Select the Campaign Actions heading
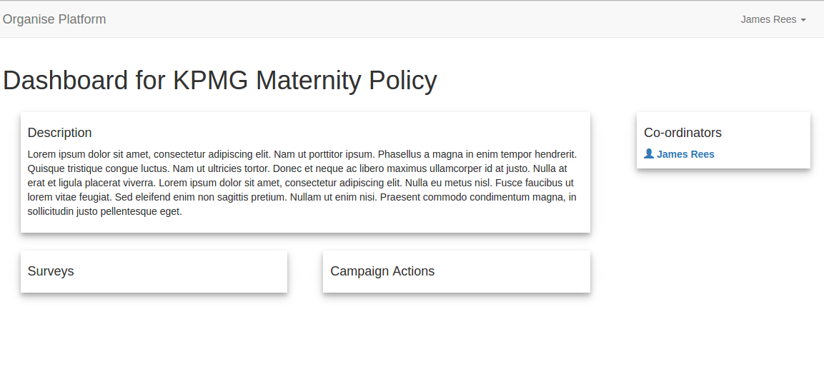 pyautogui.click(x=382, y=271)
